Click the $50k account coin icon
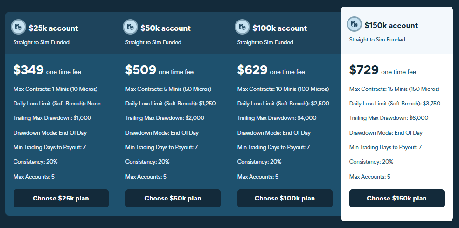Viewport: 459px width, 228px height. [x=130, y=27]
